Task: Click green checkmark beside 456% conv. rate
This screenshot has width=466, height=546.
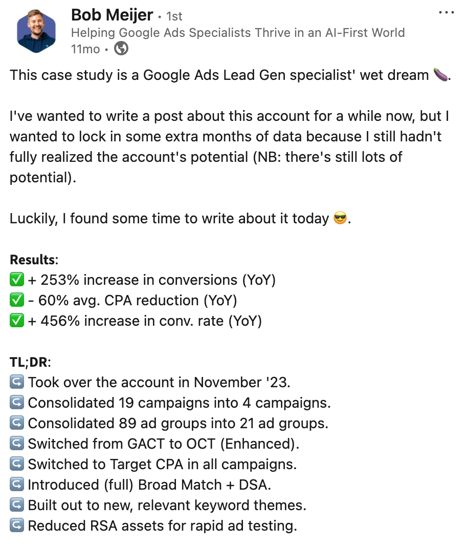Action: click(x=17, y=321)
